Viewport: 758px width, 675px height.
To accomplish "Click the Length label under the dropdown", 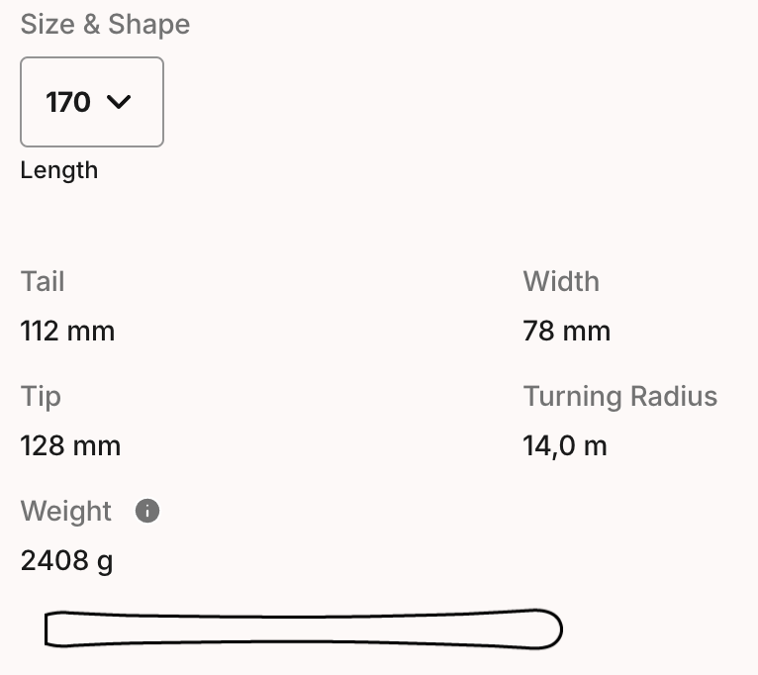I will [59, 170].
